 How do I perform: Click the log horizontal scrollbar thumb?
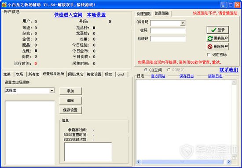pos(183,162)
